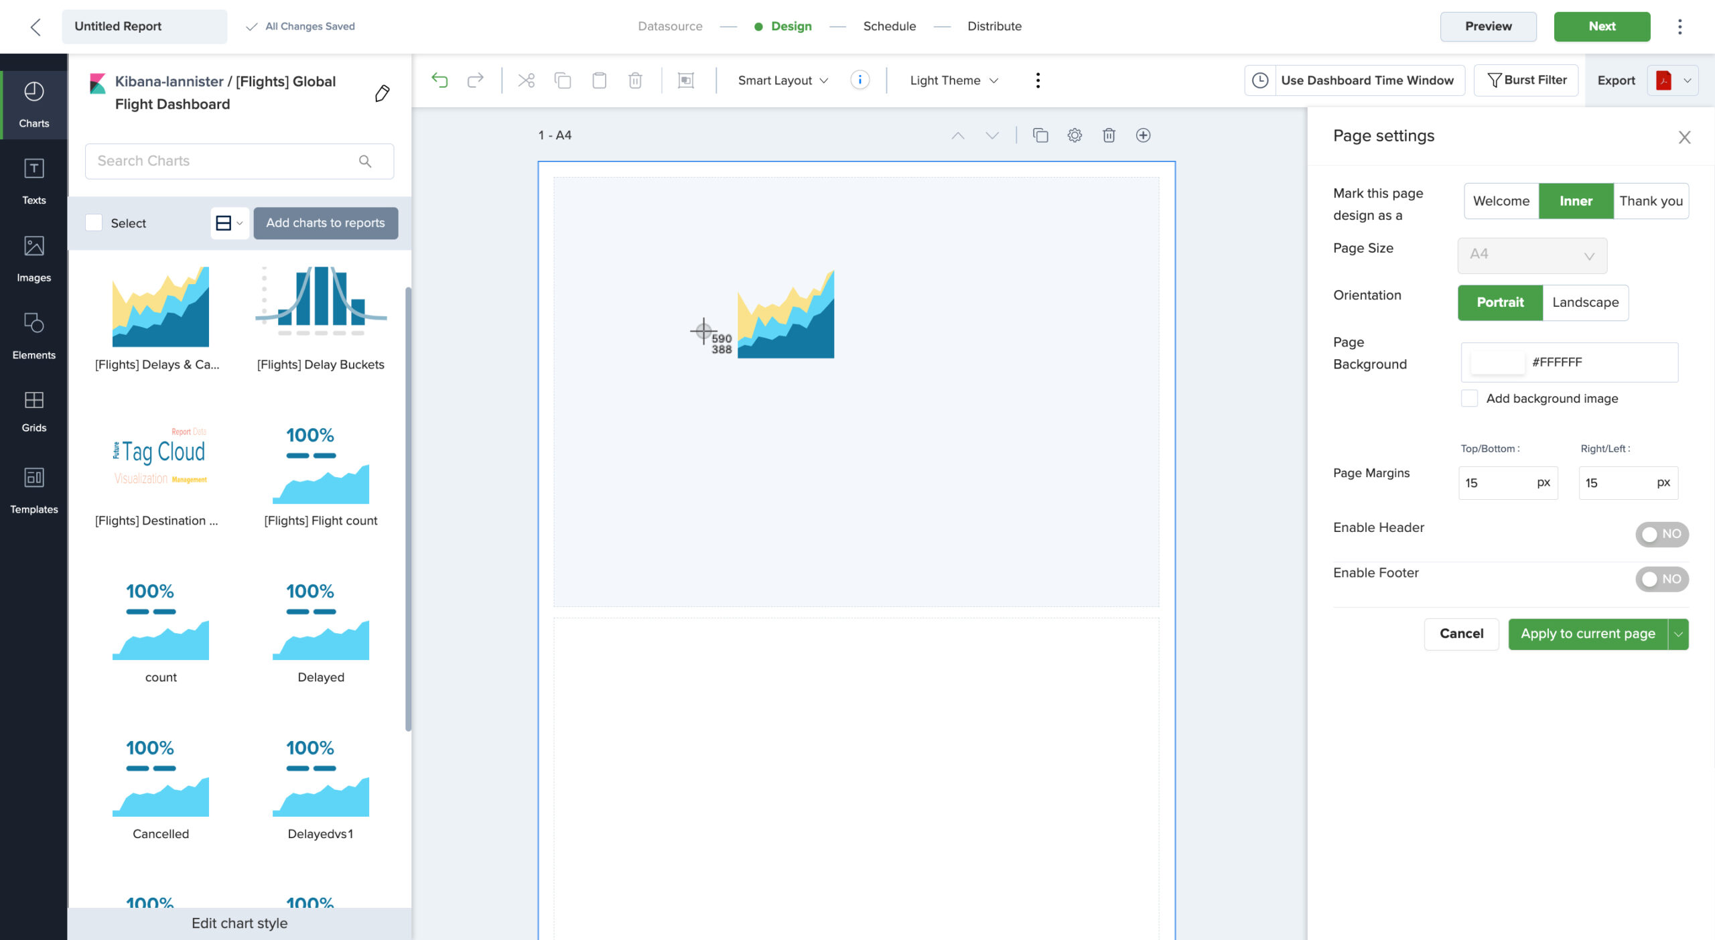Image resolution: width=1715 pixels, height=940 pixels.
Task: Click Right/Left margin input field
Action: (x=1628, y=483)
